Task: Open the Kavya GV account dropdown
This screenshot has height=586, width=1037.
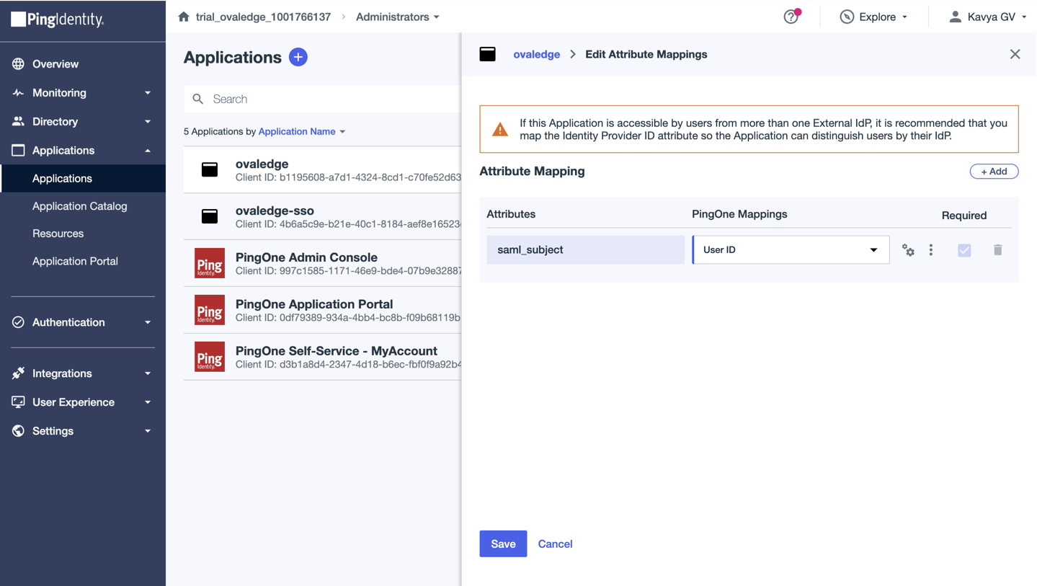Action: point(989,17)
